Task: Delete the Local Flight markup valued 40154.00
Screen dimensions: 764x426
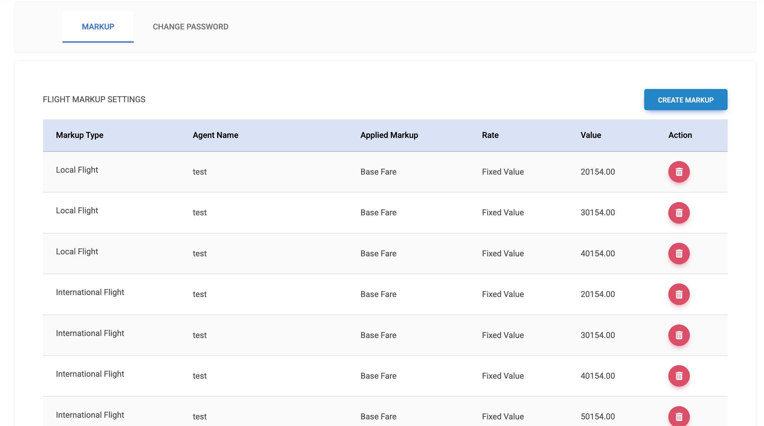Action: click(x=679, y=253)
